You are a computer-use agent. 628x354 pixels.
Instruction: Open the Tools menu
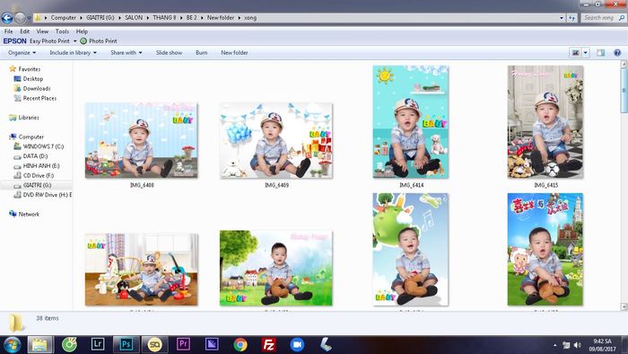tap(62, 31)
